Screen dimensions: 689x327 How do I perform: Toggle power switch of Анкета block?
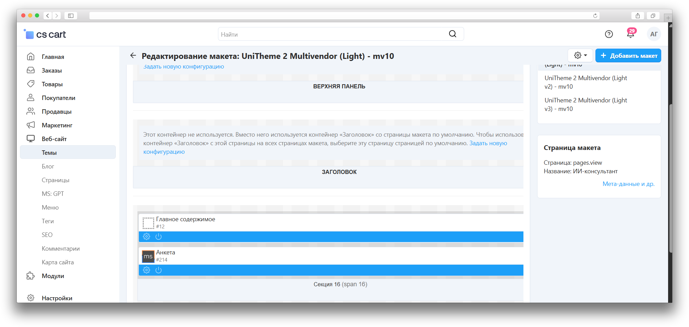[x=158, y=270]
